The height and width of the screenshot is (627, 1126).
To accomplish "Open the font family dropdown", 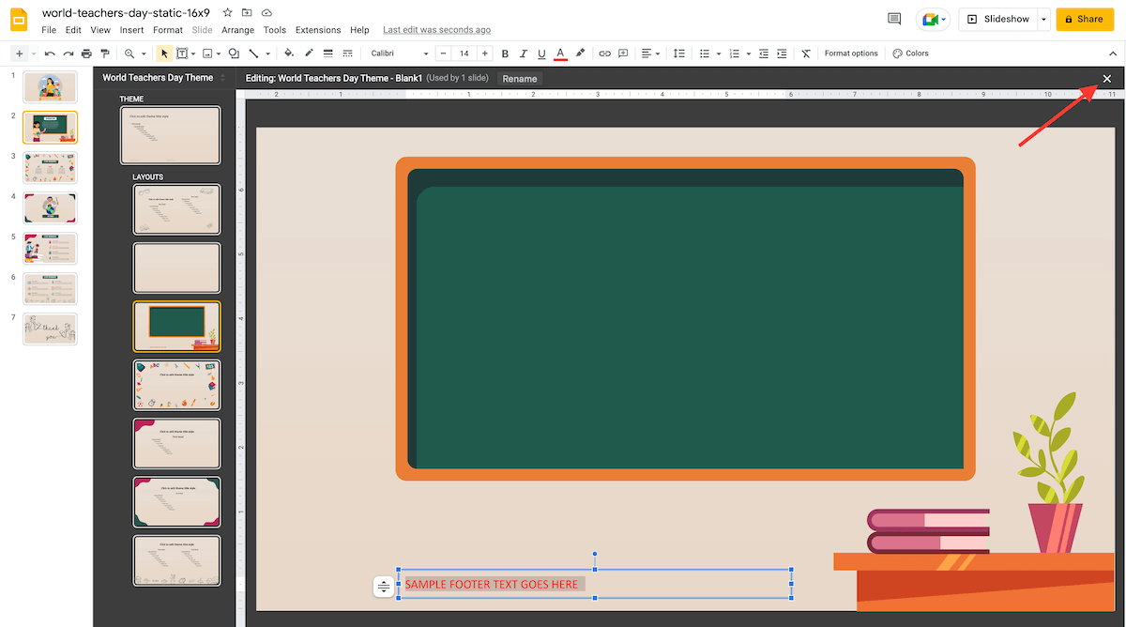I will [398, 54].
